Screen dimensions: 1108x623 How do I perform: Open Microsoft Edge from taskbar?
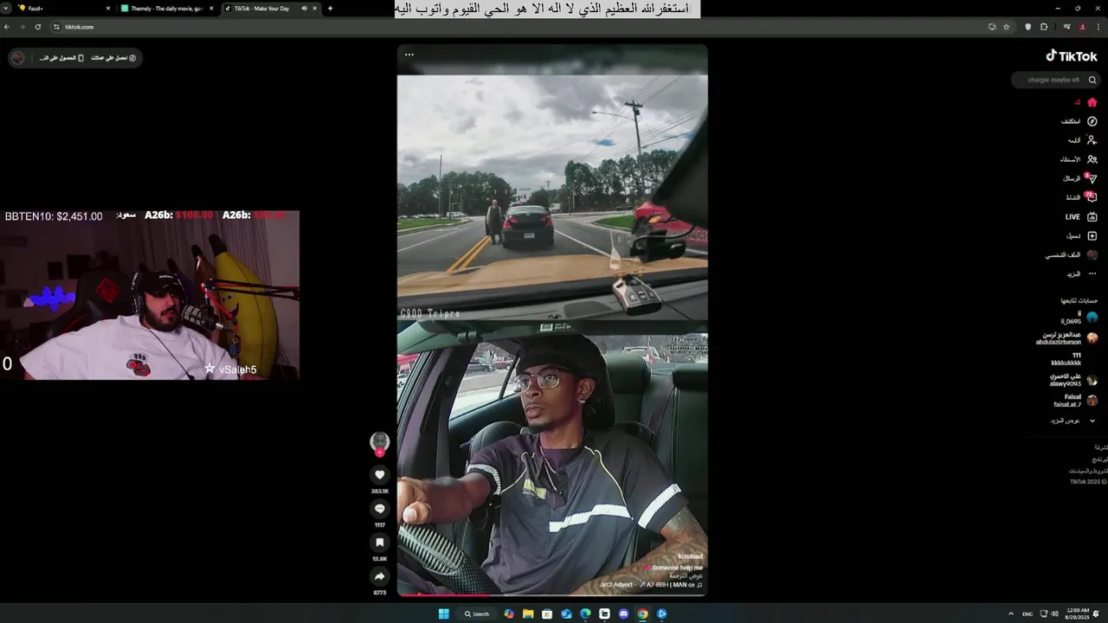click(x=585, y=613)
